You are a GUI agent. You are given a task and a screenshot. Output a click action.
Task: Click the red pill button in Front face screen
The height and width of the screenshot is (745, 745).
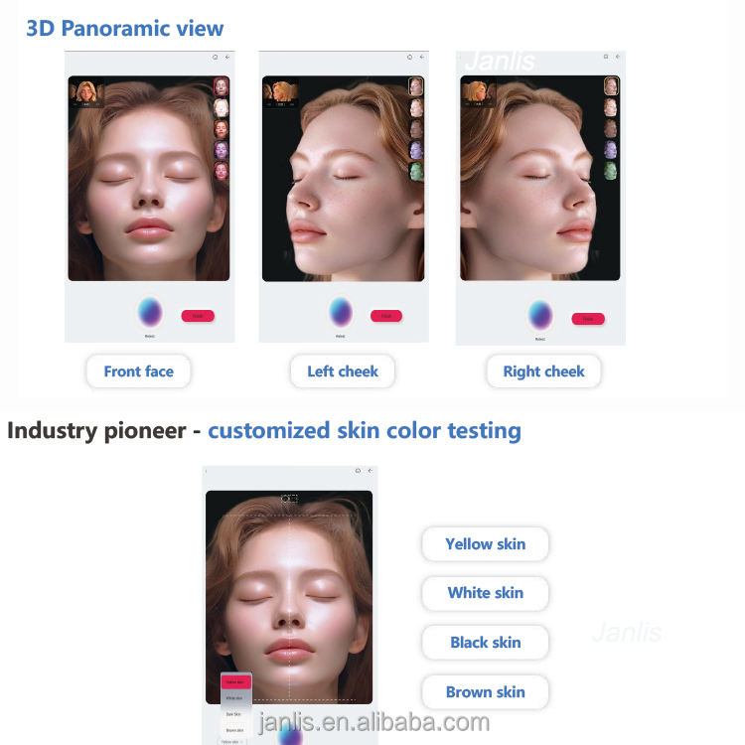[x=198, y=316]
